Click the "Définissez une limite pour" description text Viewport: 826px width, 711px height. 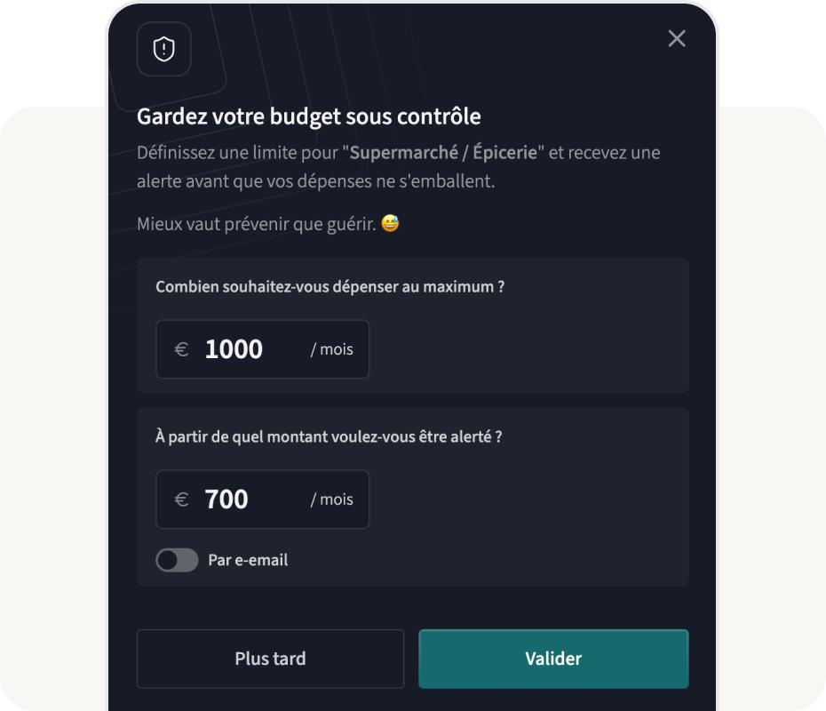tap(238, 152)
